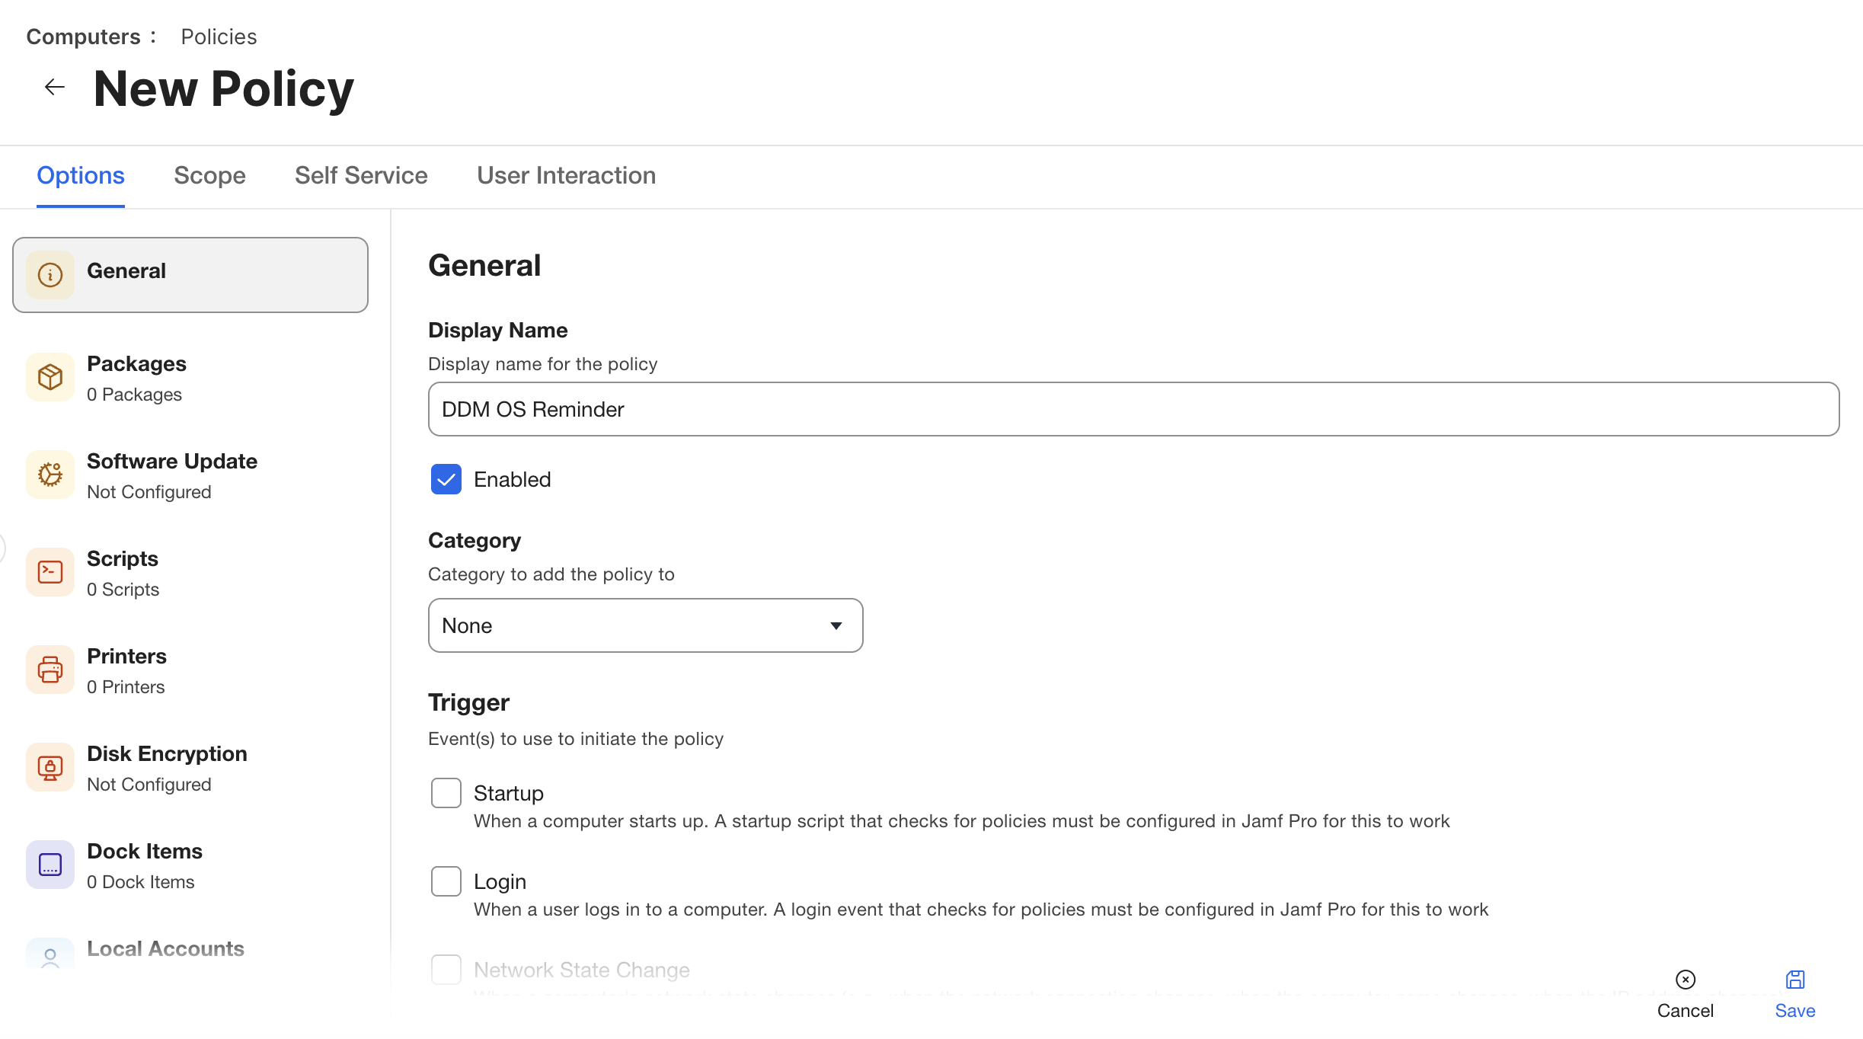Switch to the Options tab
The height and width of the screenshot is (1039, 1863).
click(81, 176)
